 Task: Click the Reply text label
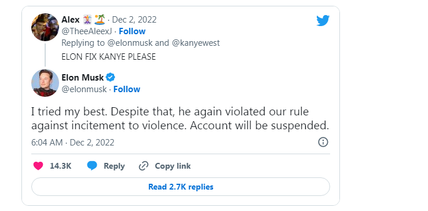(x=114, y=166)
